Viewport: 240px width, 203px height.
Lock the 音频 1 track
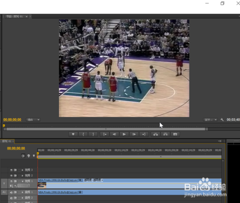19,192
